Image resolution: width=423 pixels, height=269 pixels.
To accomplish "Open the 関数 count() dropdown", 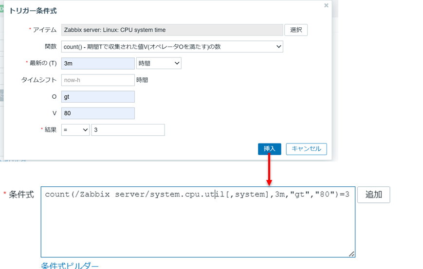I will 172,47.
